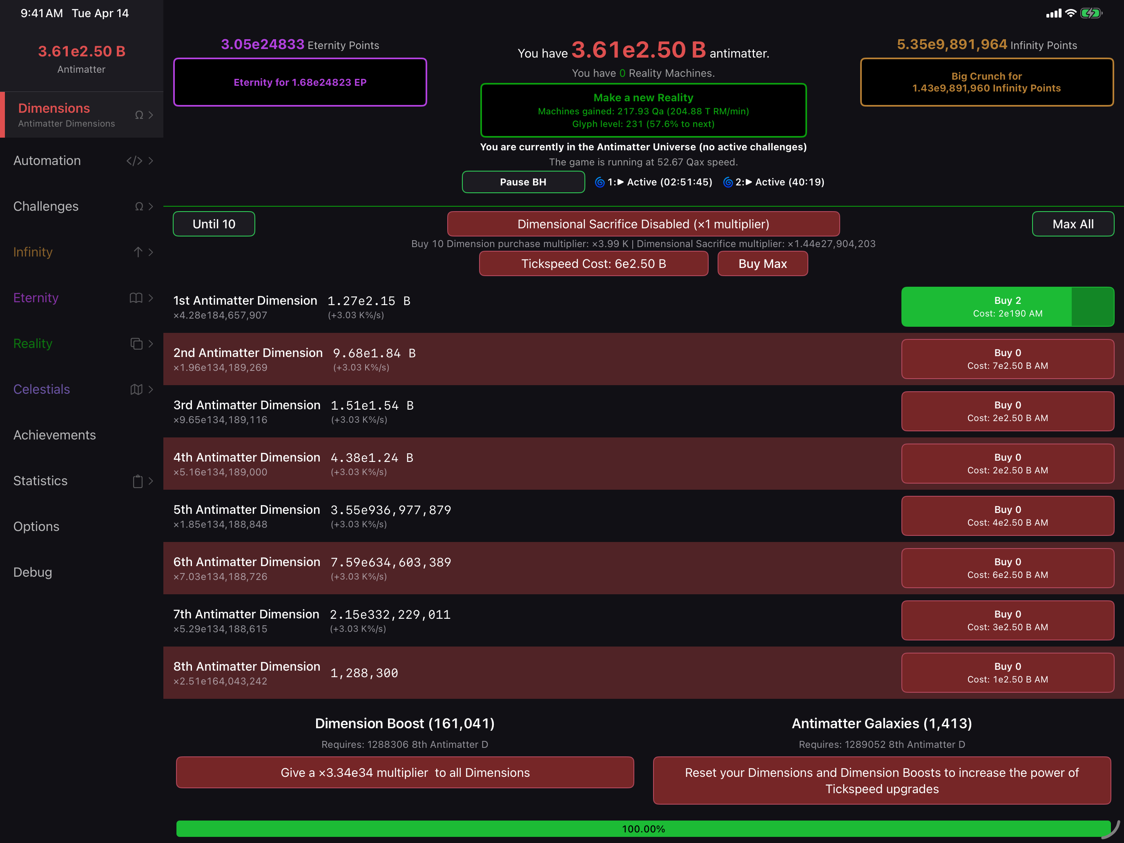Expand the Eternity submenu chevron
The width and height of the screenshot is (1124, 843).
[x=150, y=298]
